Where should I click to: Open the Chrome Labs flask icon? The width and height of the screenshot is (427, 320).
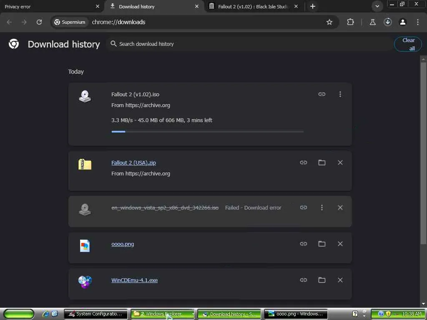coord(373,22)
